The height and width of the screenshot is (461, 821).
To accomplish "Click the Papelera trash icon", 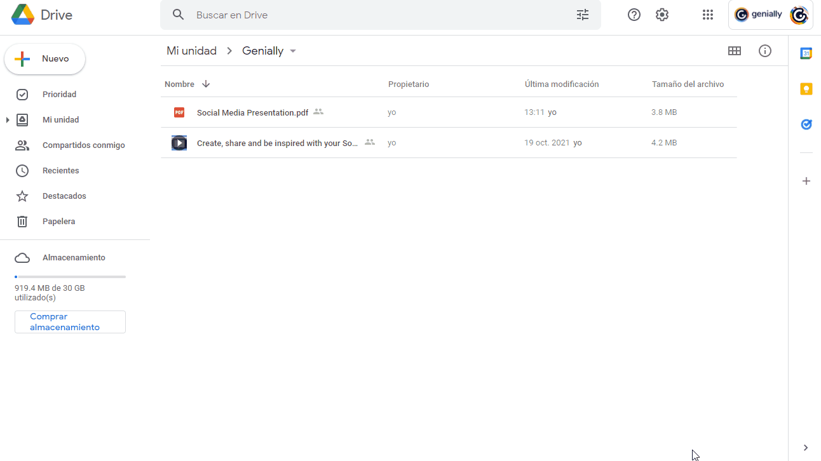I will (22, 222).
